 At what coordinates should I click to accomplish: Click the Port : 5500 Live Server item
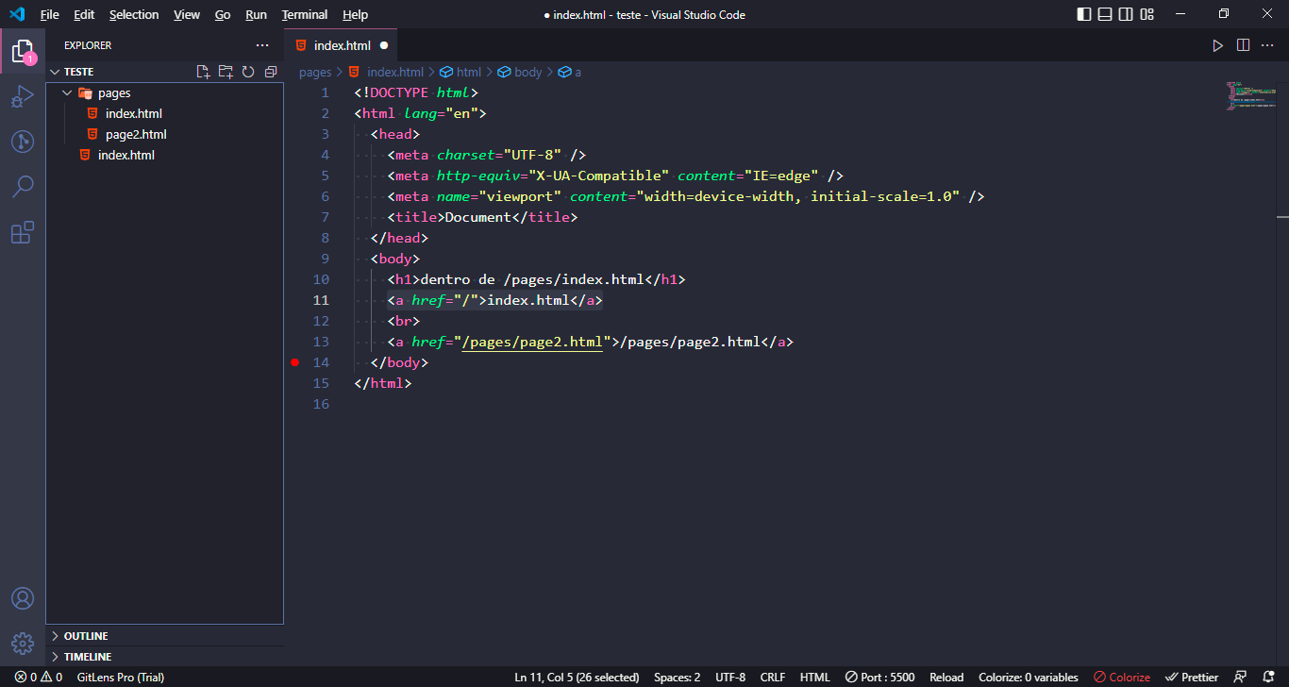click(x=879, y=677)
